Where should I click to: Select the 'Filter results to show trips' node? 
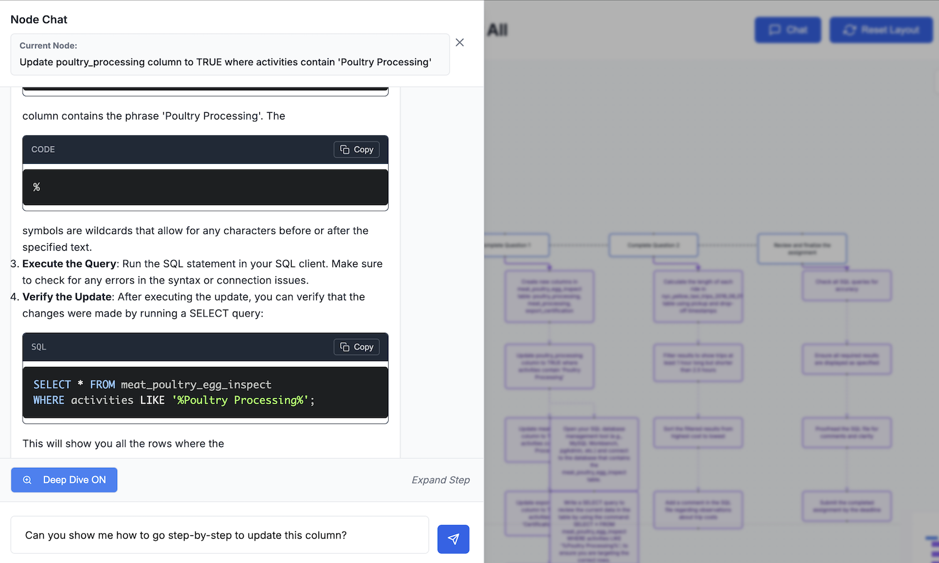point(698,362)
